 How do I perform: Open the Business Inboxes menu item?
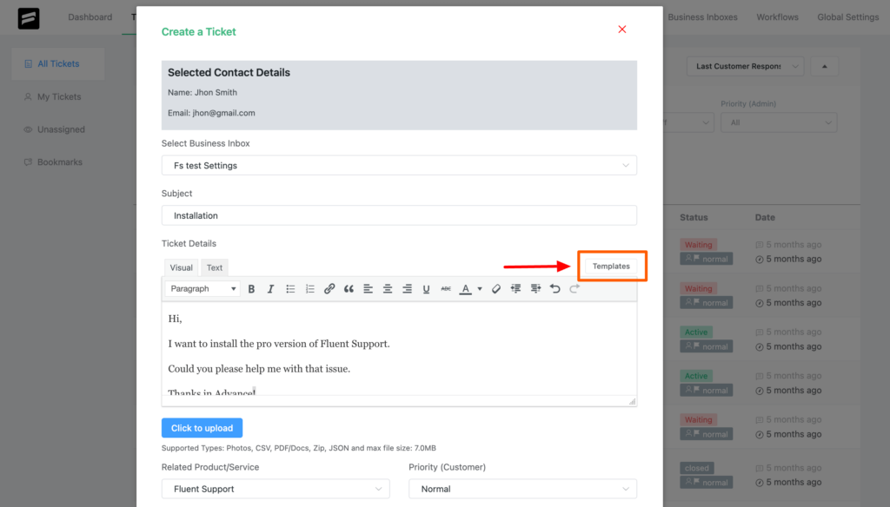702,16
